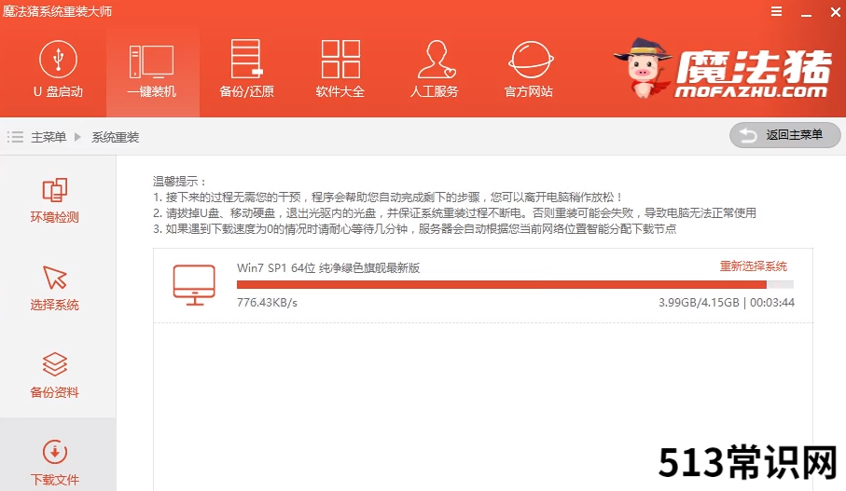Click the 776.43KB/s download speed text
This screenshot has width=846, height=491.
click(267, 303)
